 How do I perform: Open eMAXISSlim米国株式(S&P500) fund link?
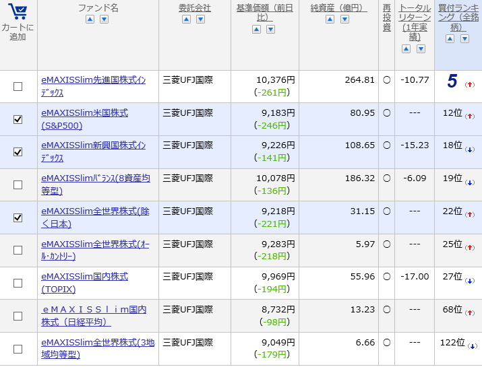pyautogui.click(x=84, y=119)
